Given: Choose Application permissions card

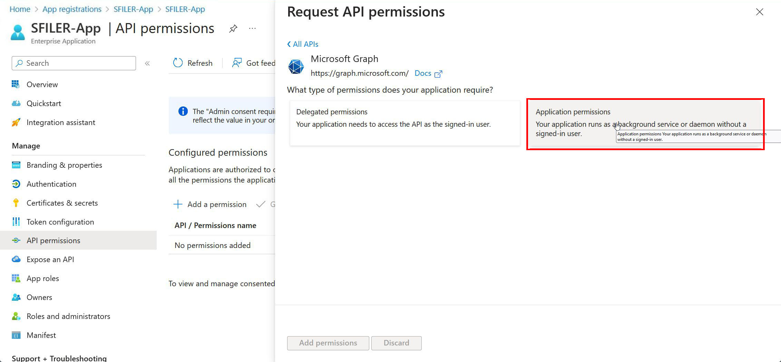Looking at the screenshot, I should click(x=645, y=124).
